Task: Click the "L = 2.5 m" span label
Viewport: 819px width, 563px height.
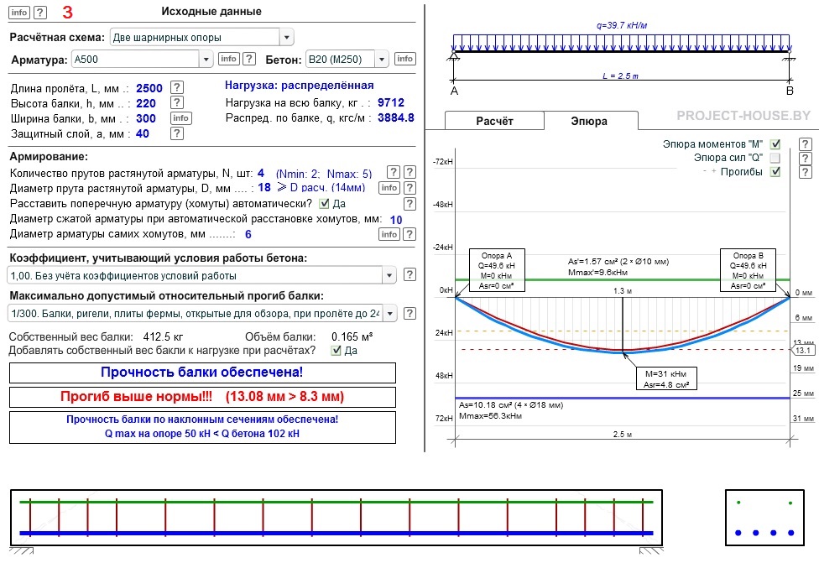Action: click(x=620, y=76)
